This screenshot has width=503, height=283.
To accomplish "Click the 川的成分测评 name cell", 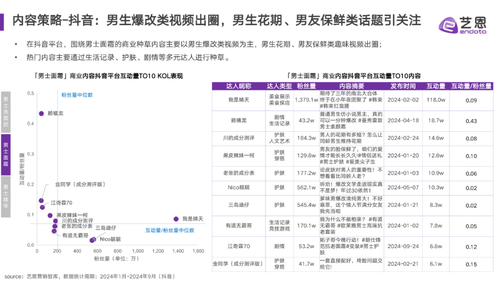I will (238, 138).
